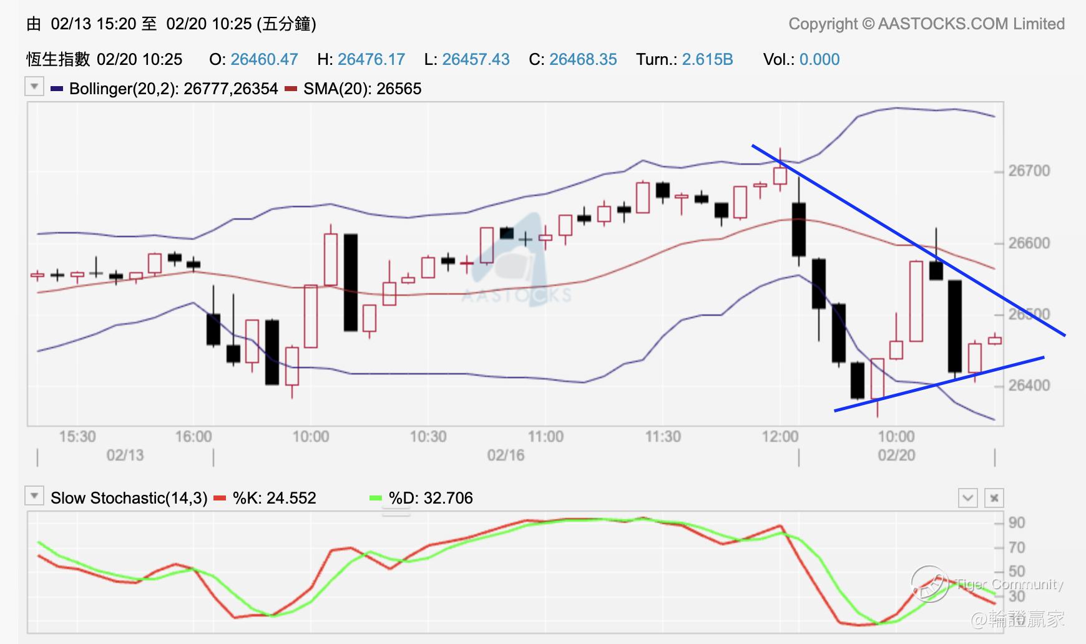
Task: Click the open price 26460.47
Action: click(x=264, y=59)
